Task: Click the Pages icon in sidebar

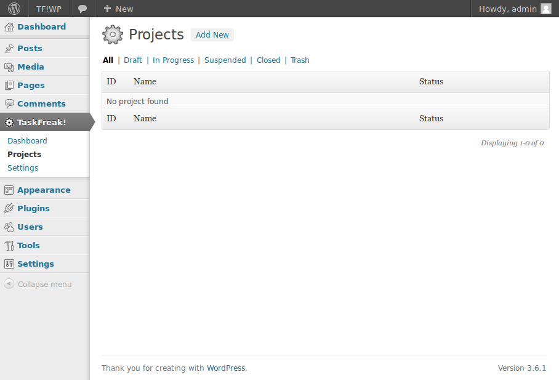Action: [x=9, y=85]
